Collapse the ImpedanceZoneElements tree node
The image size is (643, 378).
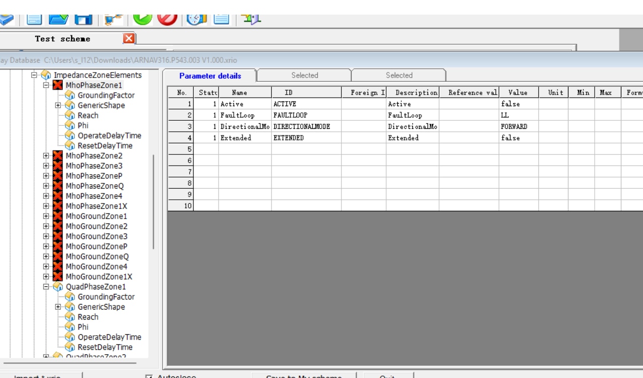(34, 75)
